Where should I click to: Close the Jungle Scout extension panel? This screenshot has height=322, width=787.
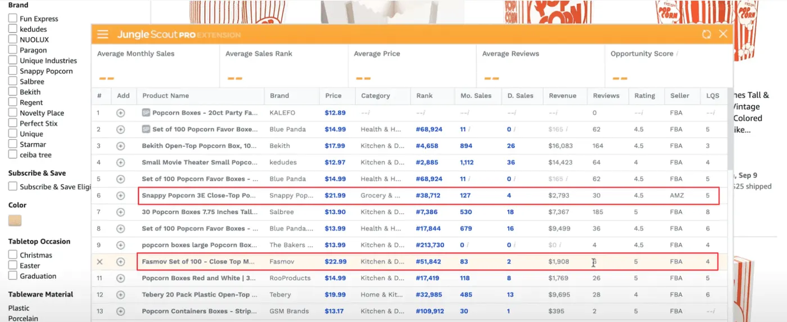click(723, 34)
